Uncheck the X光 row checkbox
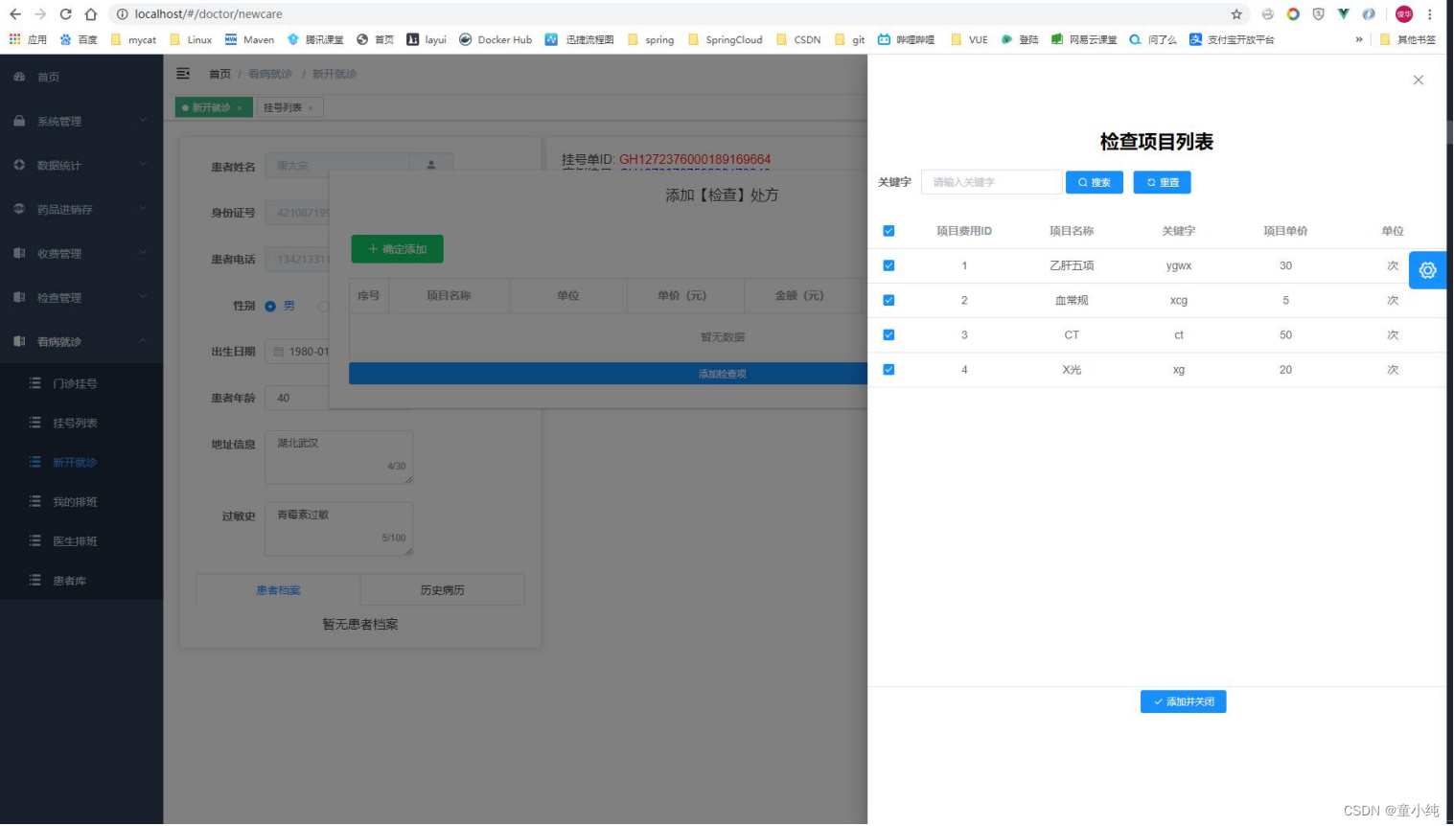 coord(889,369)
